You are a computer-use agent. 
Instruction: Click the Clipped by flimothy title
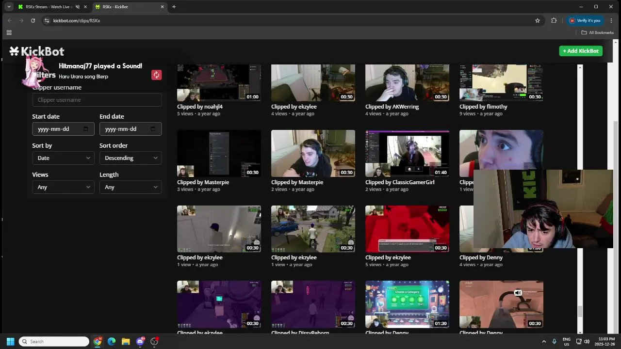point(483,107)
